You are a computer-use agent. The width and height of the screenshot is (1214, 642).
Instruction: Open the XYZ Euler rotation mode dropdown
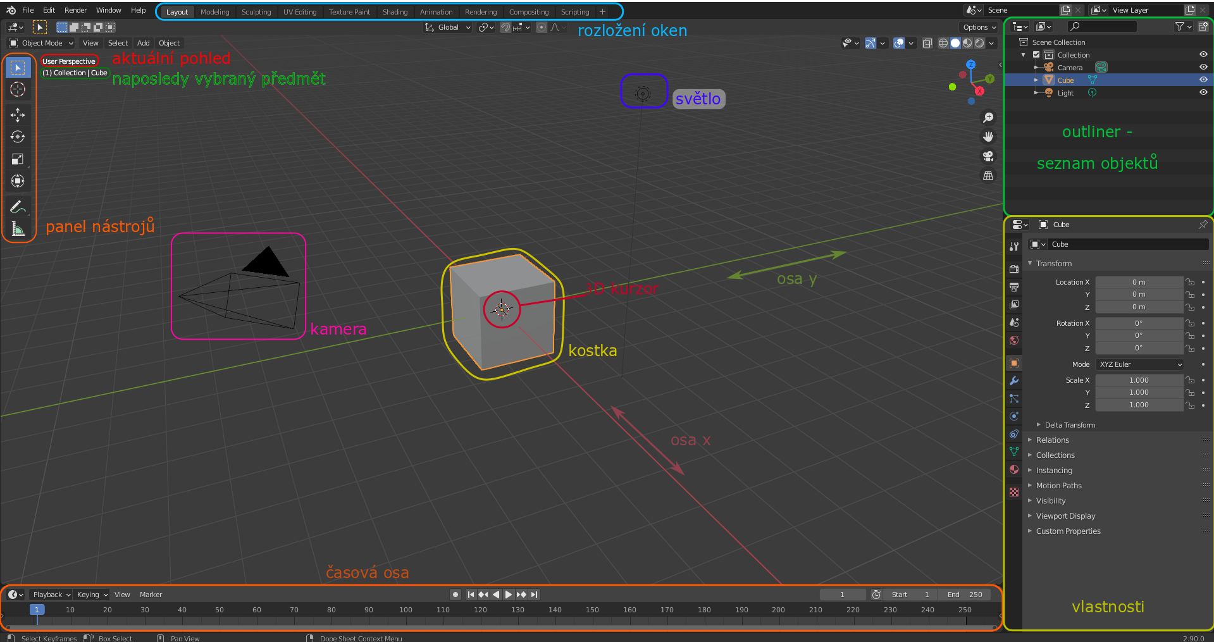pyautogui.click(x=1140, y=364)
